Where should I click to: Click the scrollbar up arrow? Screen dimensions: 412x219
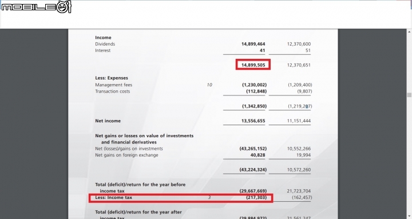point(409,32)
